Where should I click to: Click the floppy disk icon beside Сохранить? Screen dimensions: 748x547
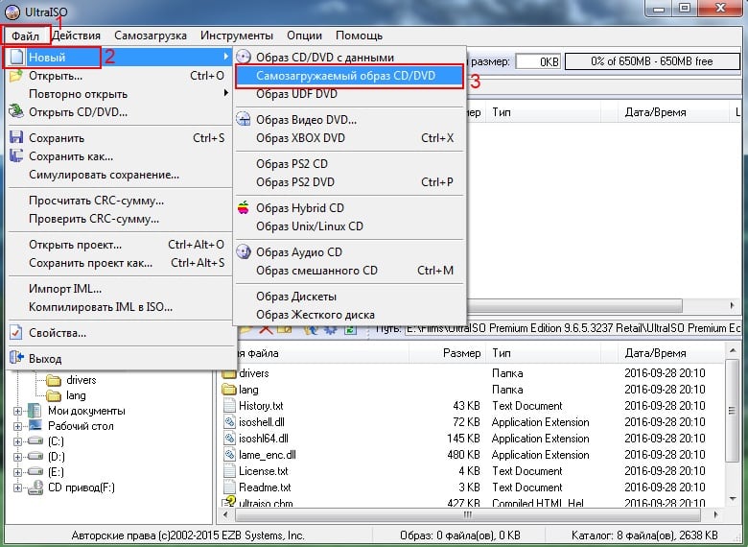pyautogui.click(x=15, y=138)
